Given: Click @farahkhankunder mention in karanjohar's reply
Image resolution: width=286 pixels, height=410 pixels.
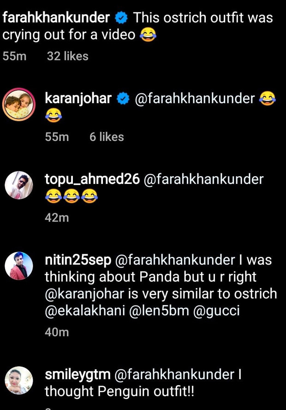Looking at the screenshot, I should point(194,98).
